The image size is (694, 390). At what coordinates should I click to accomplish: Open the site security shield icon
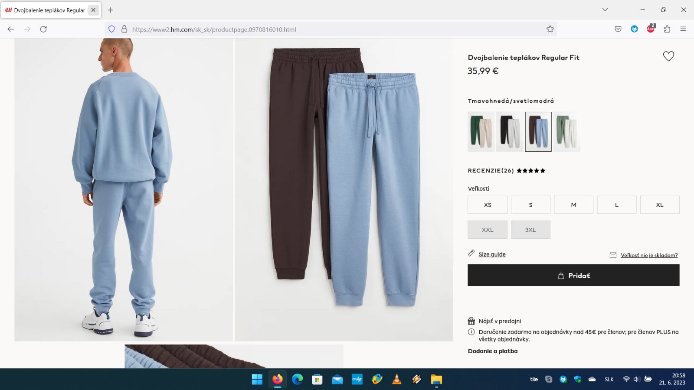click(x=111, y=29)
